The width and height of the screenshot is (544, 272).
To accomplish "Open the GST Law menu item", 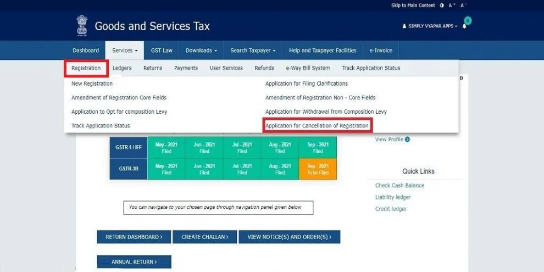I will coord(162,51).
